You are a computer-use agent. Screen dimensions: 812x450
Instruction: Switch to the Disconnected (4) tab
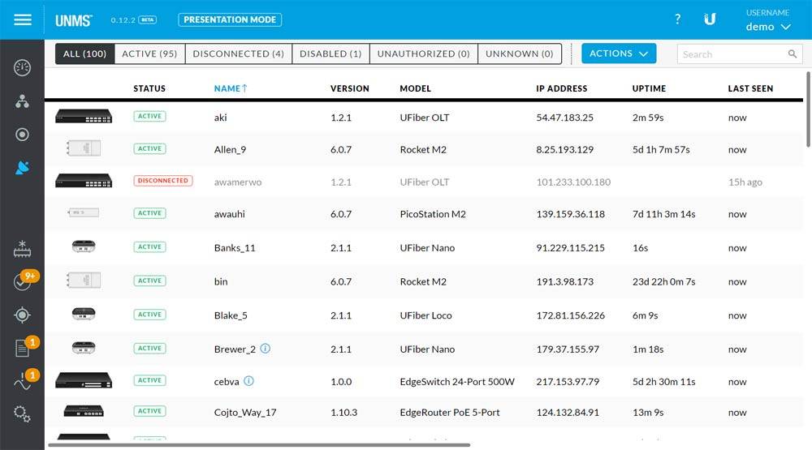click(x=238, y=54)
